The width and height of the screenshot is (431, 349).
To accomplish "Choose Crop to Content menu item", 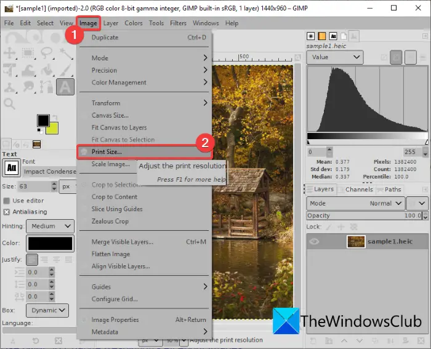I will 144,197.
